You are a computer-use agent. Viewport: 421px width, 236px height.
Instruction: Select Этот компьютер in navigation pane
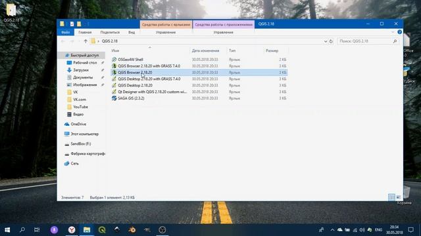click(x=84, y=134)
